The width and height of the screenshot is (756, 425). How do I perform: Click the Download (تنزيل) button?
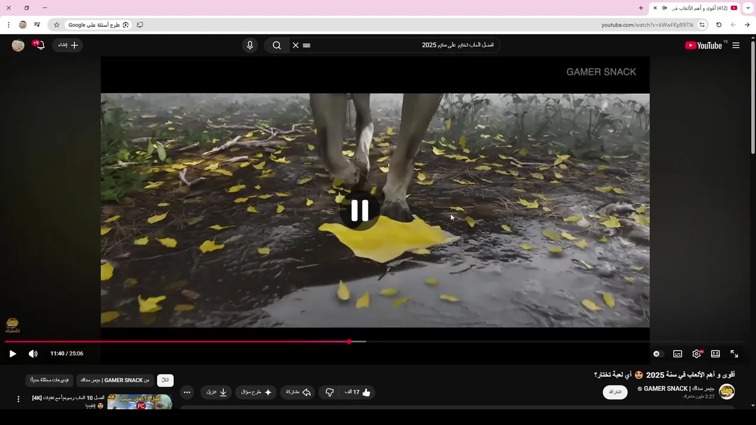click(x=216, y=392)
